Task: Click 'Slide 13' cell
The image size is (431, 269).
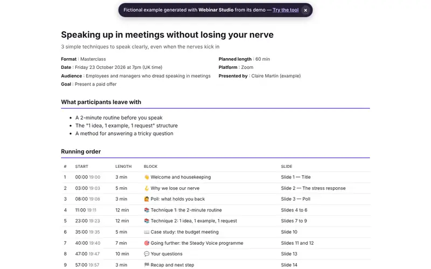Action: pos(289,254)
